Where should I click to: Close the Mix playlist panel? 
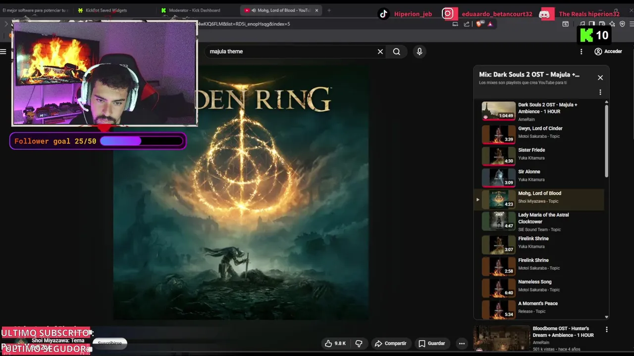(600, 78)
